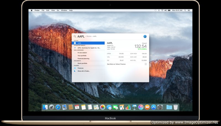Launch Launchpad rocket icon in dock
221x126 pixels.
click(x=52, y=107)
